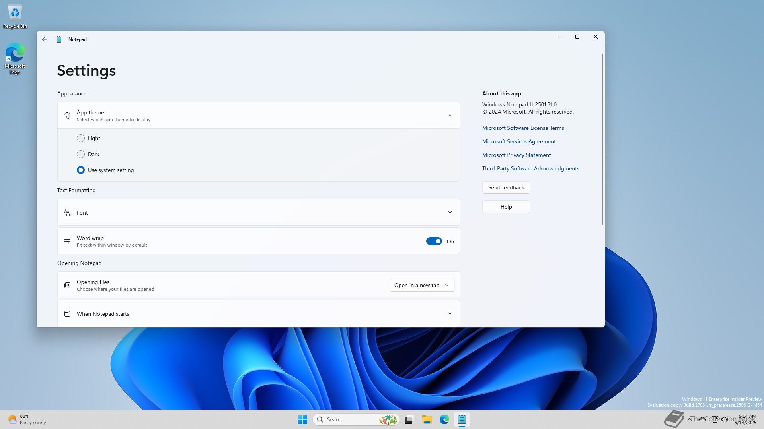Viewport: 764px width, 429px height.
Task: Click the Notepad app icon in title bar
Action: [x=59, y=39]
